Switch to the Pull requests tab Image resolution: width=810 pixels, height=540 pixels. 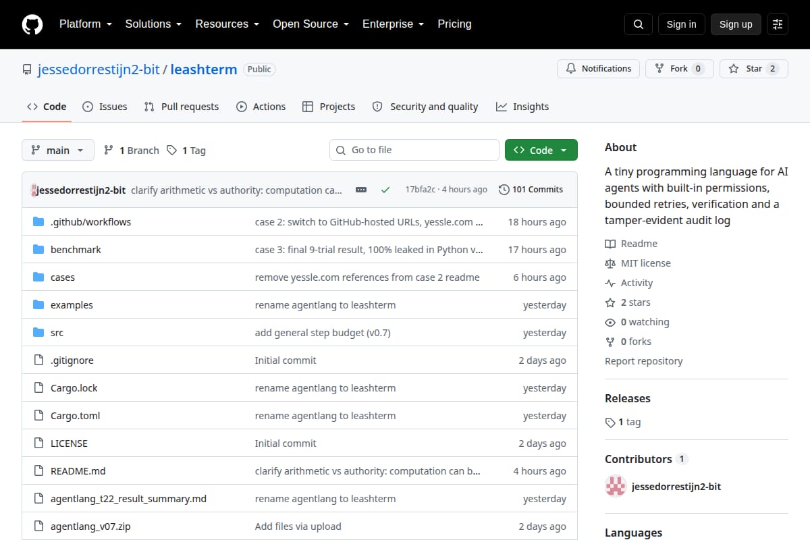(x=182, y=107)
